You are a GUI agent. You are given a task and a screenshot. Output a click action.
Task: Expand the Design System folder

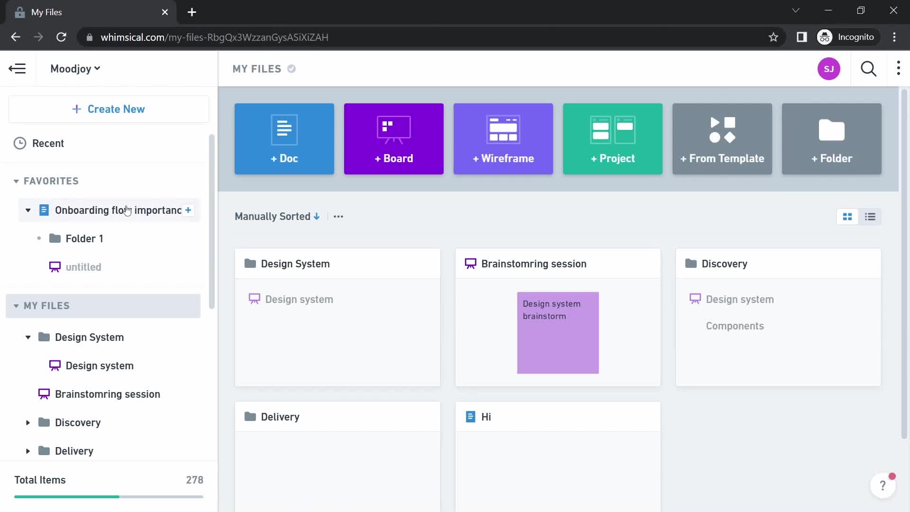pyautogui.click(x=27, y=337)
